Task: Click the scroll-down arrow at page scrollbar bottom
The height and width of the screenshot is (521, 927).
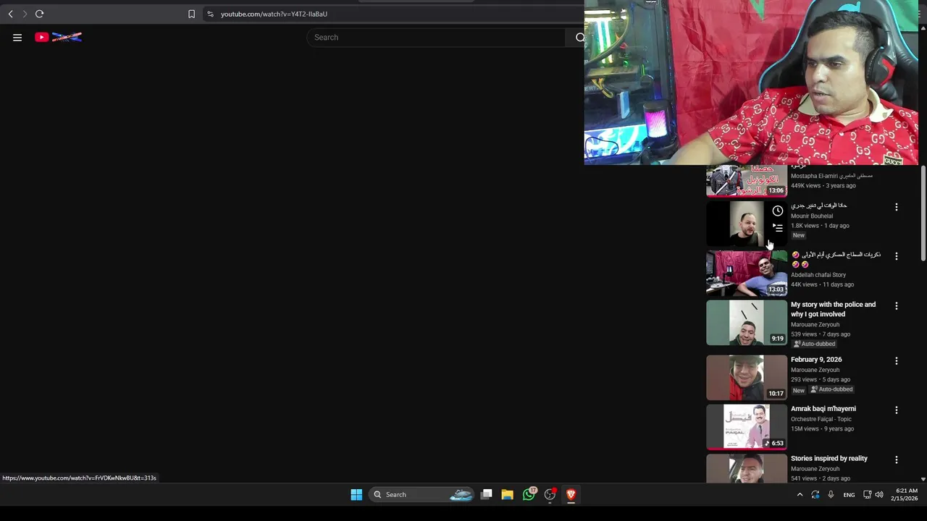Action: 923,479
